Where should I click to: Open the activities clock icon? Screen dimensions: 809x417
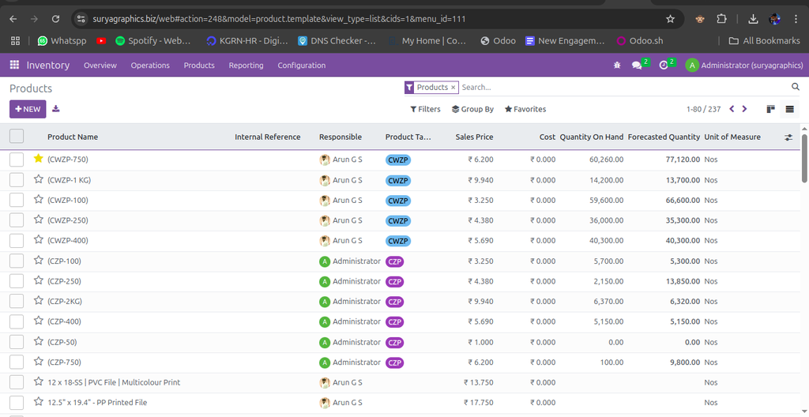tap(664, 66)
